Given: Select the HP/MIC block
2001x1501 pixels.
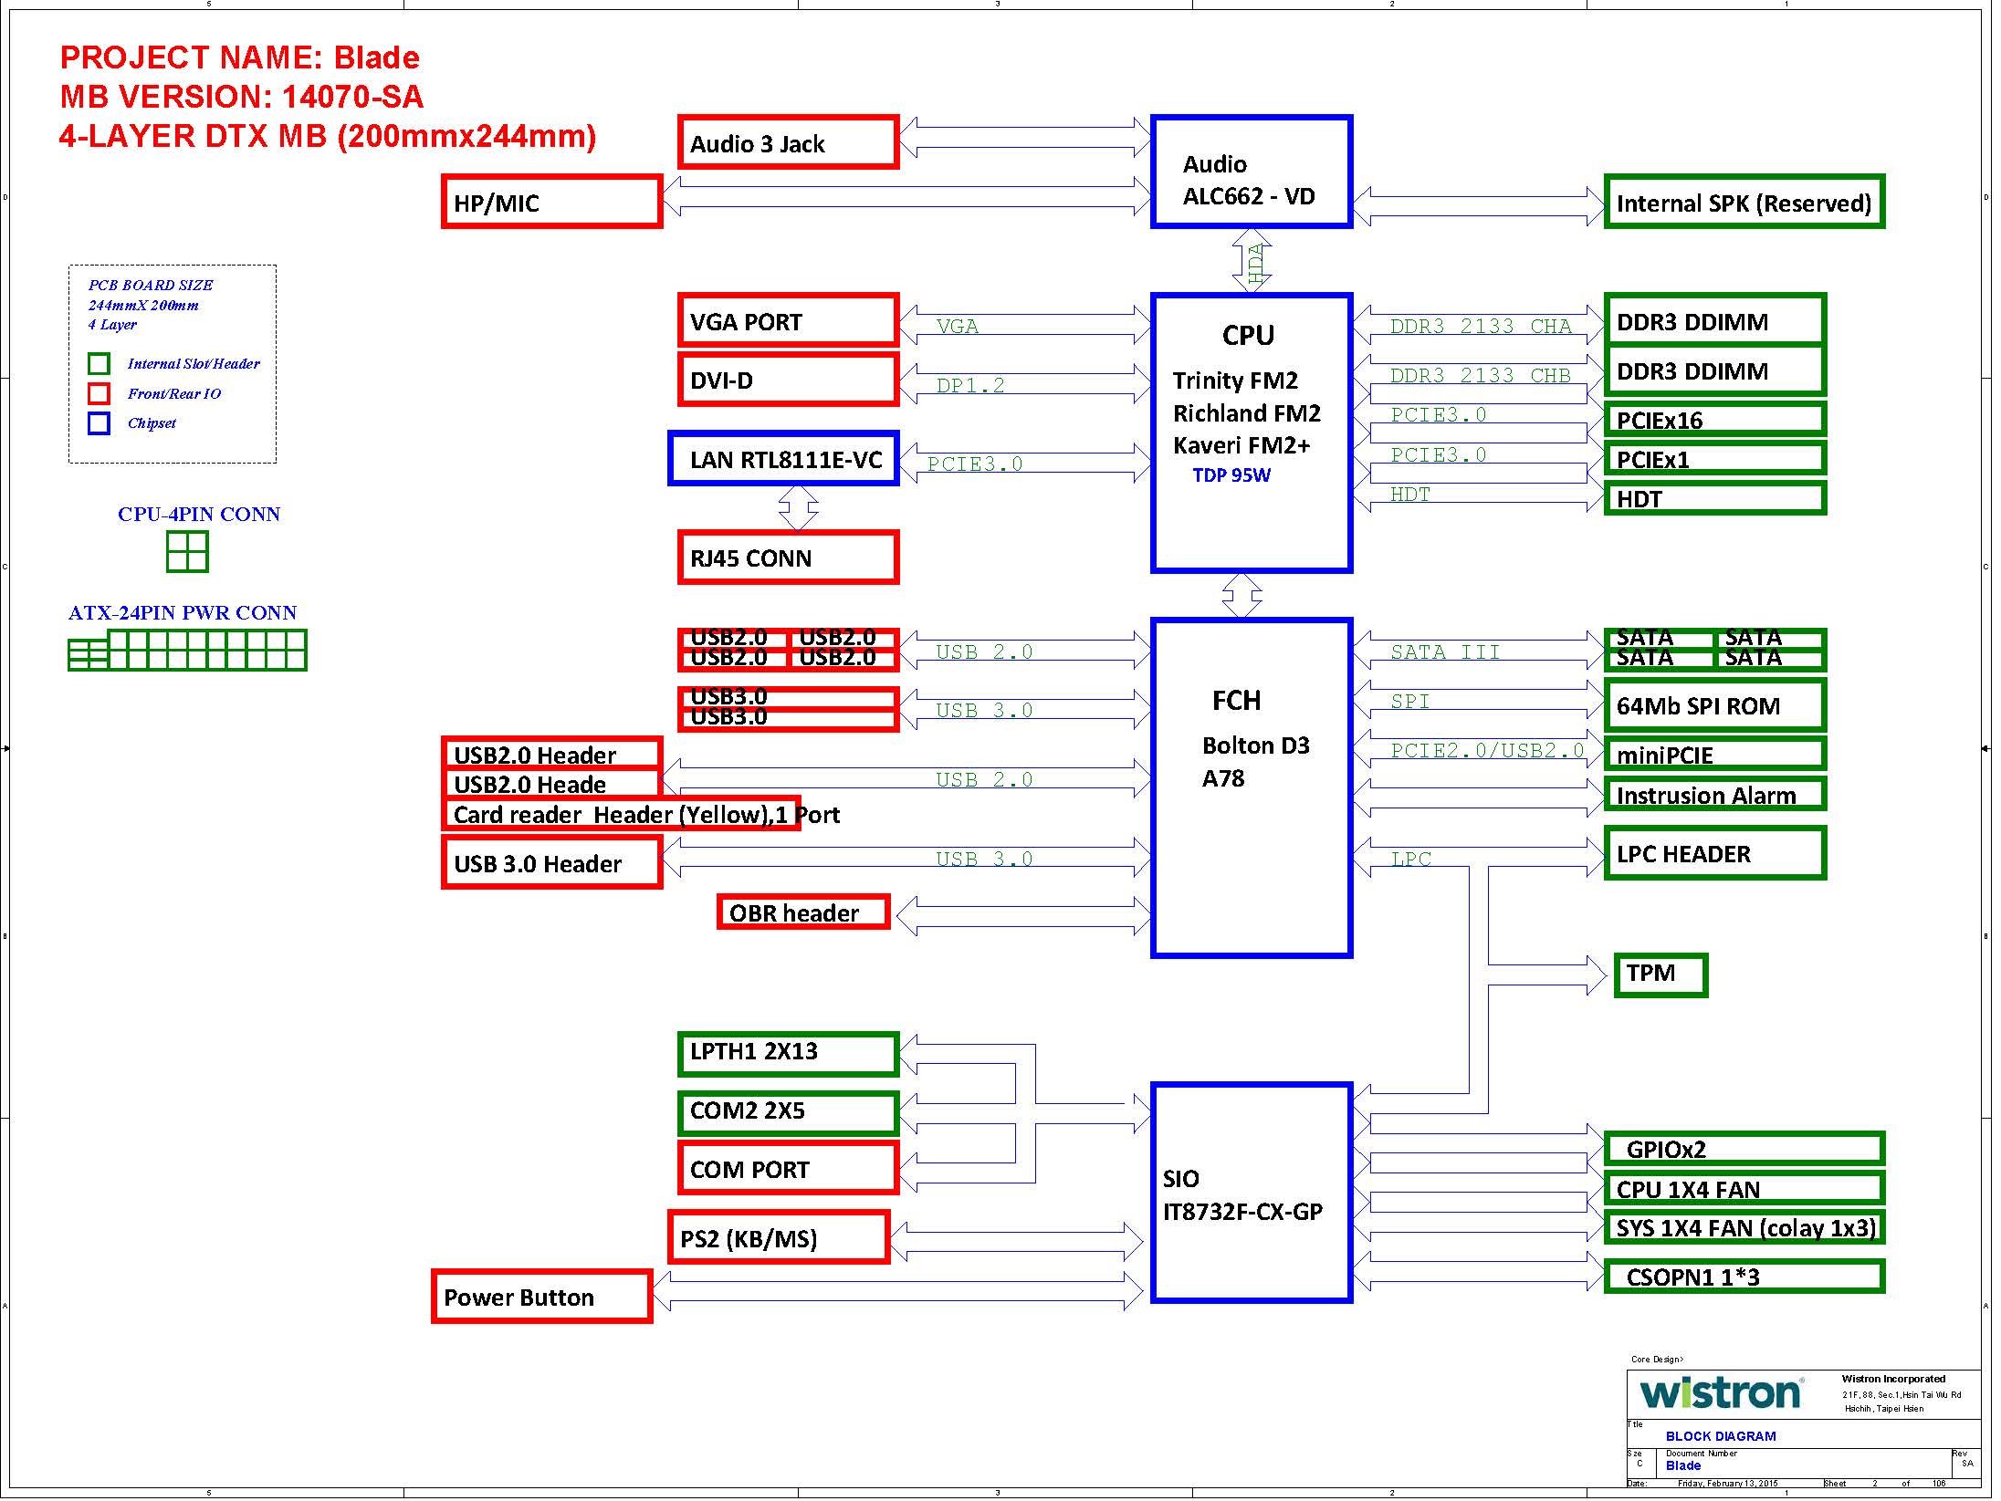Looking at the screenshot, I should click(x=551, y=202).
